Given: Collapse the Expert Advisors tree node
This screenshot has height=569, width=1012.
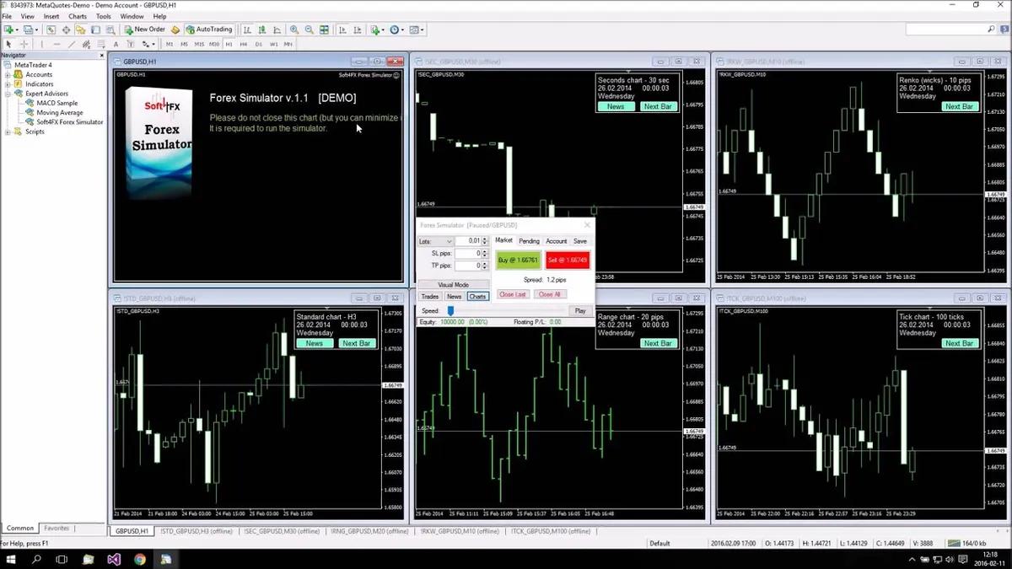Looking at the screenshot, I should tap(8, 94).
